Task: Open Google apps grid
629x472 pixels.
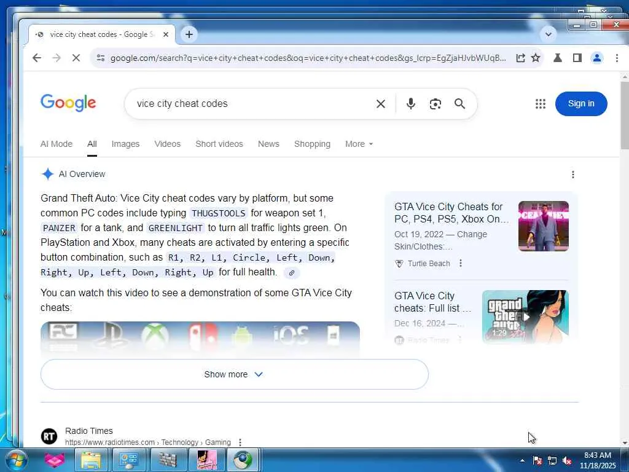Action: tap(541, 104)
